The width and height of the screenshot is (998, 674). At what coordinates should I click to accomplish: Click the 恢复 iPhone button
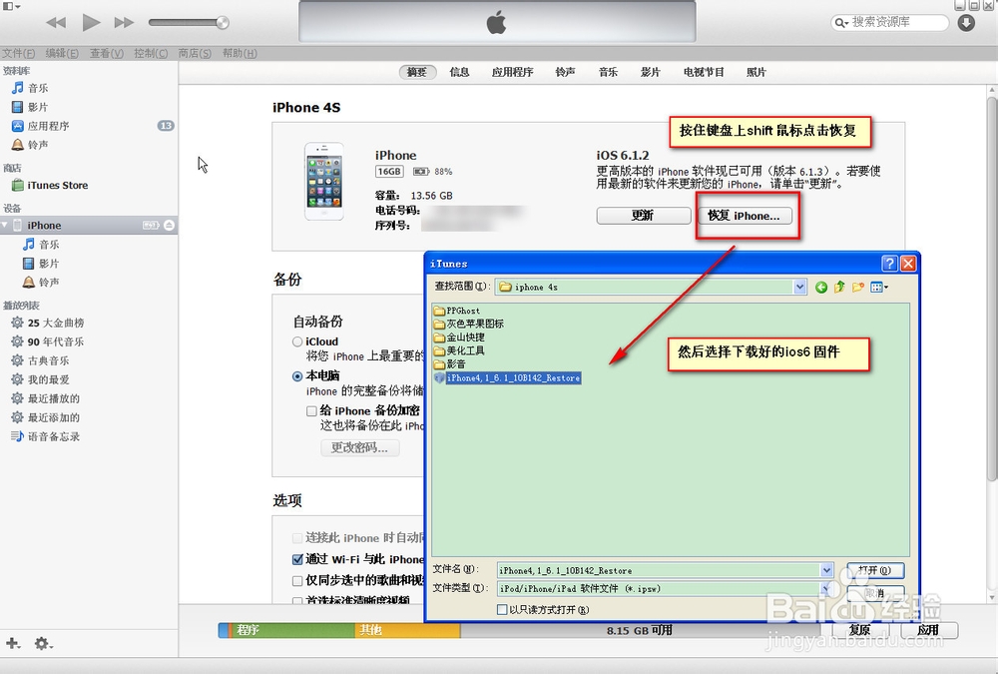746,215
